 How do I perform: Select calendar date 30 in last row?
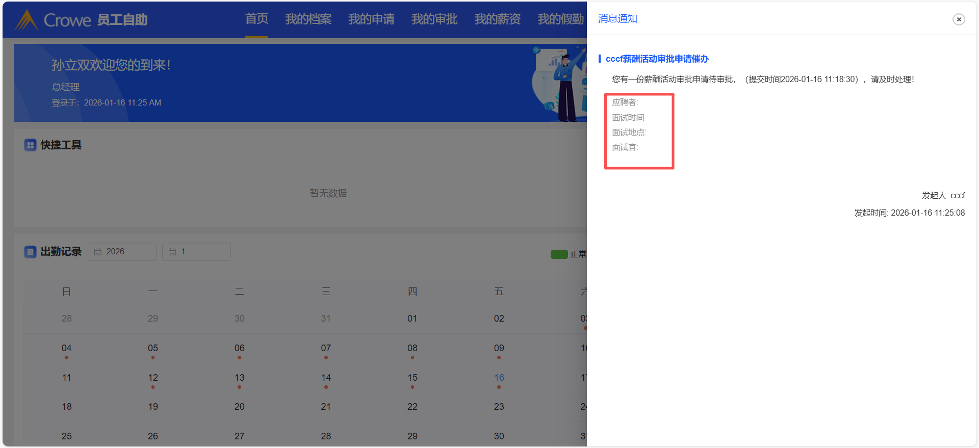499,436
